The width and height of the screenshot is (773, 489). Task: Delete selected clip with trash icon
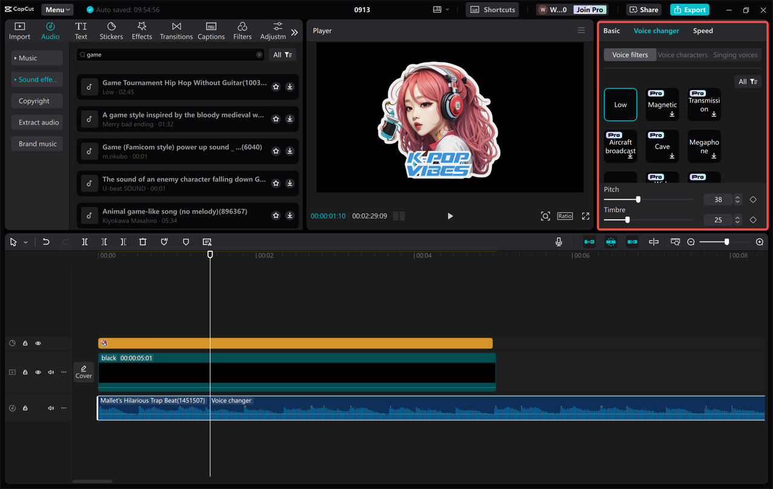tap(143, 241)
